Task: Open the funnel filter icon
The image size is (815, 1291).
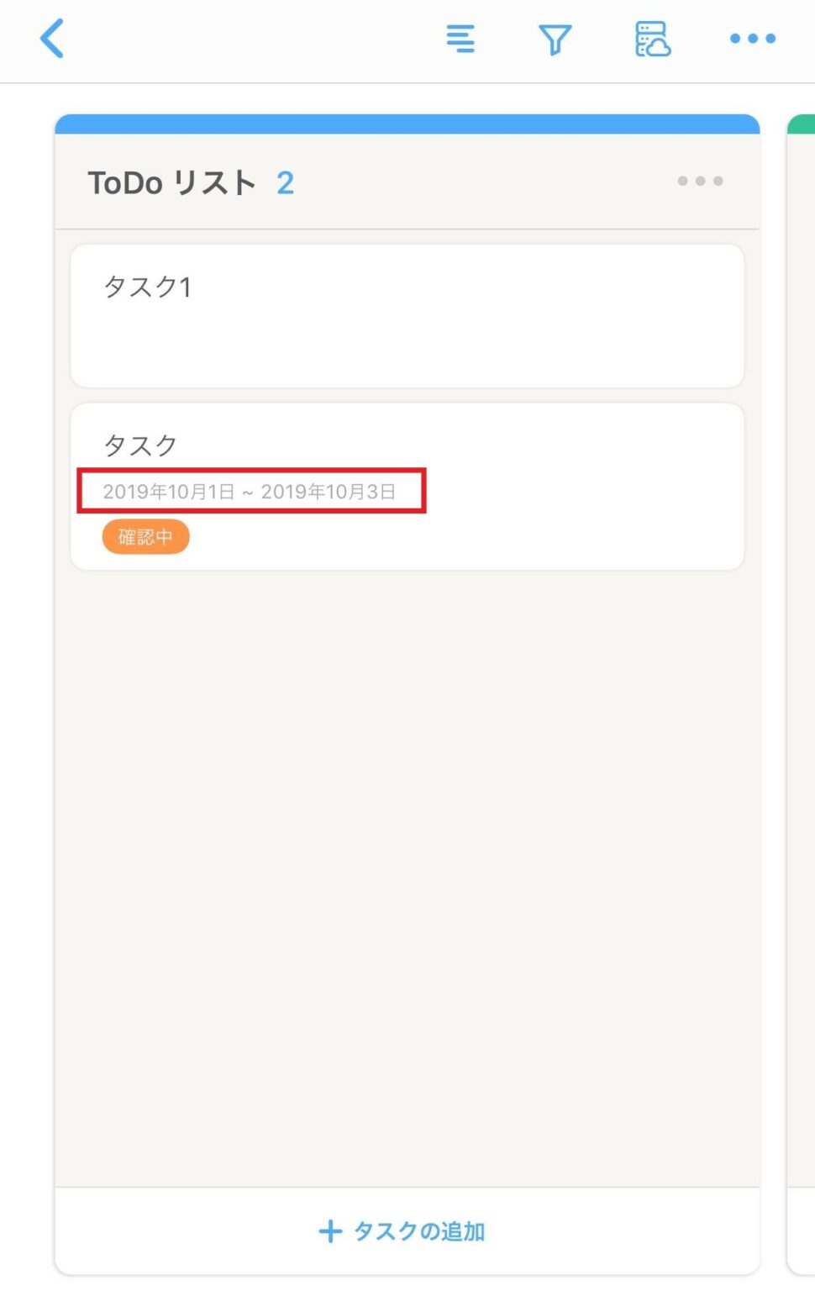Action: point(555,39)
